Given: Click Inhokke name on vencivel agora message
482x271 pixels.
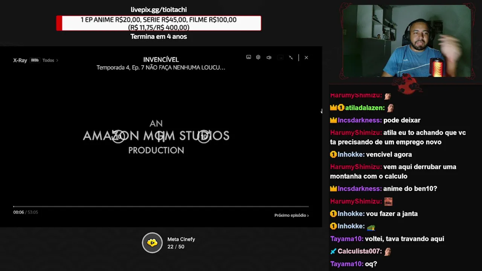Looking at the screenshot, I should (x=351, y=154).
